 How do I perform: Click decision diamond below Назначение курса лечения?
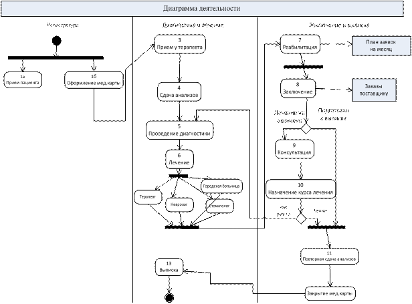[x=301, y=218]
